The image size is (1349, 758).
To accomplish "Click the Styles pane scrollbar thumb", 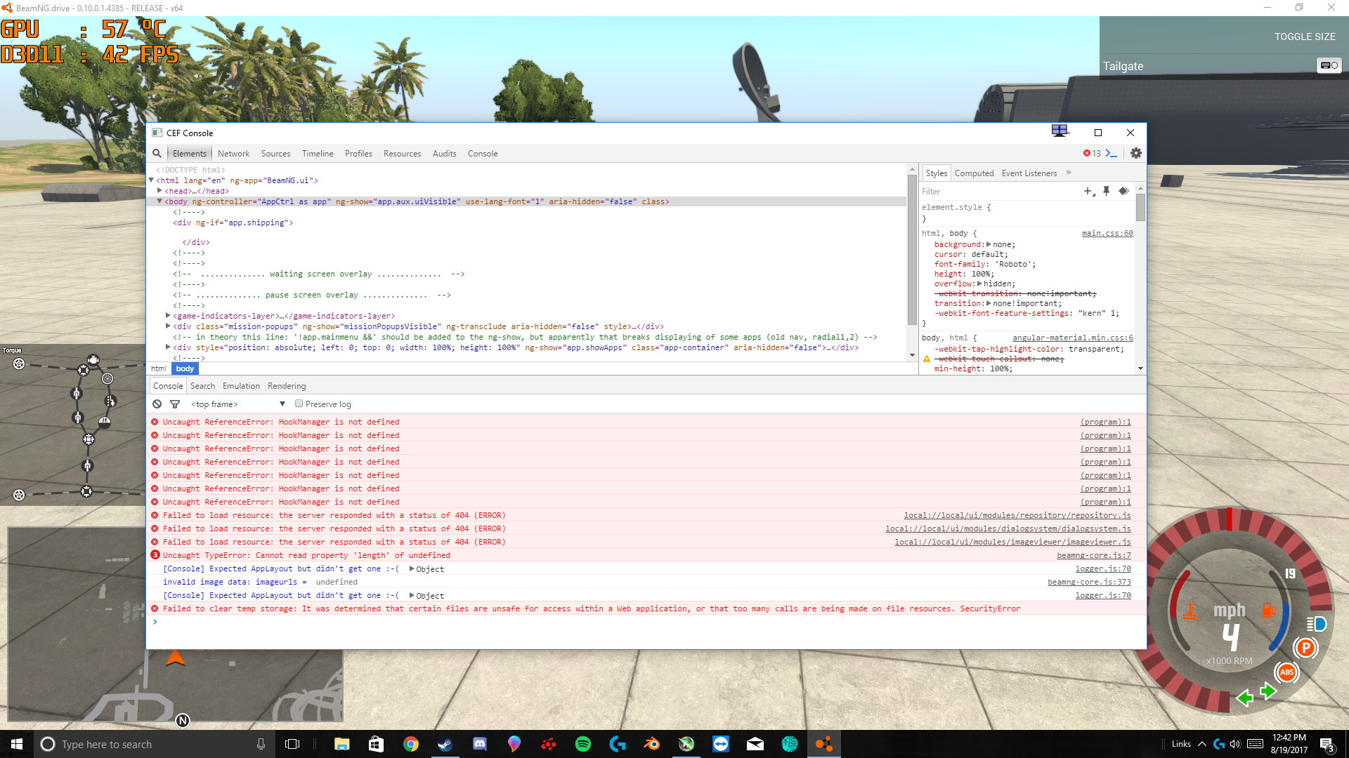I will click(1140, 207).
